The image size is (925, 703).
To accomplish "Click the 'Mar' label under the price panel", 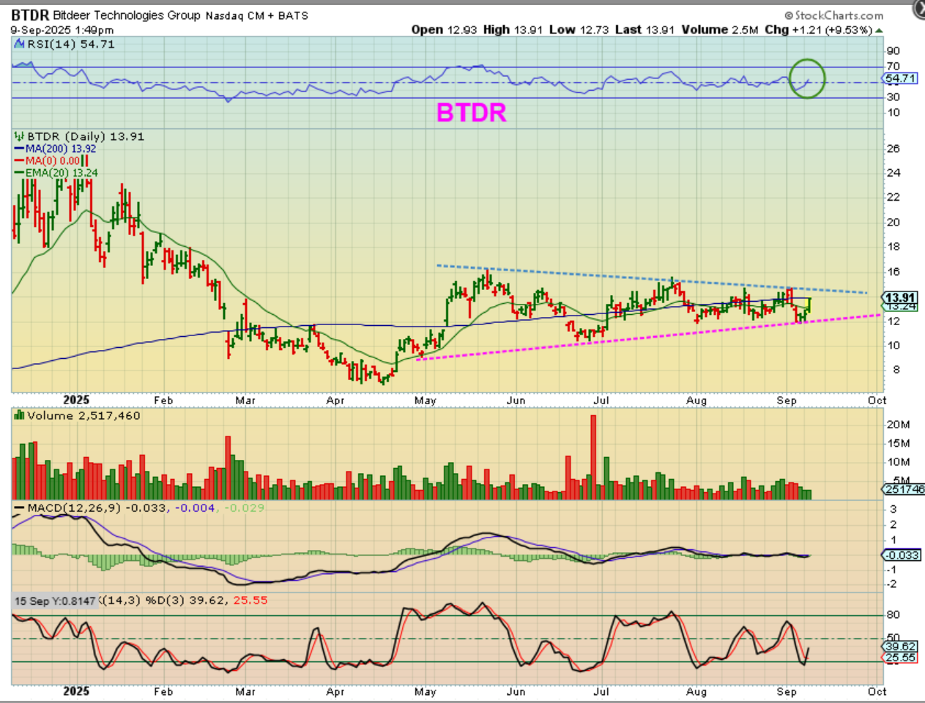I will coord(245,401).
